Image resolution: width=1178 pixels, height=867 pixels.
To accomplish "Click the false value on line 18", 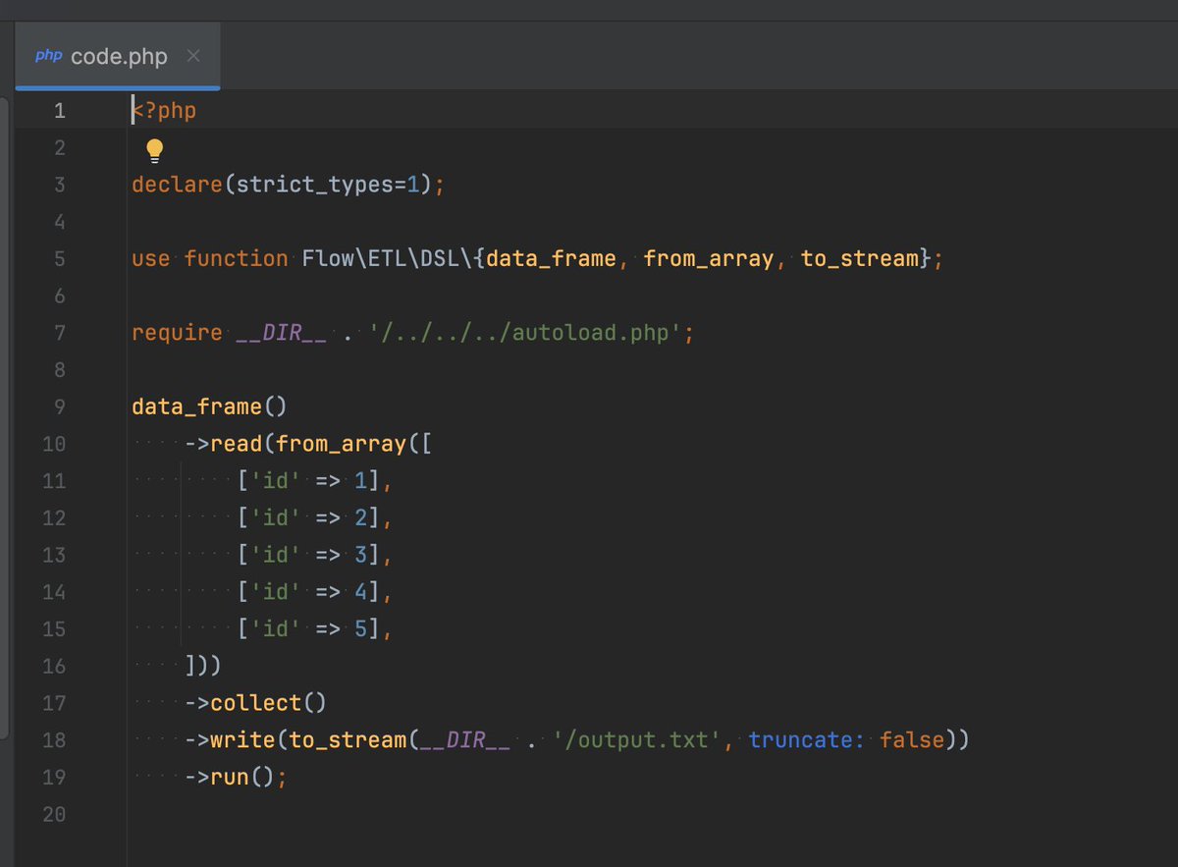I will [913, 739].
